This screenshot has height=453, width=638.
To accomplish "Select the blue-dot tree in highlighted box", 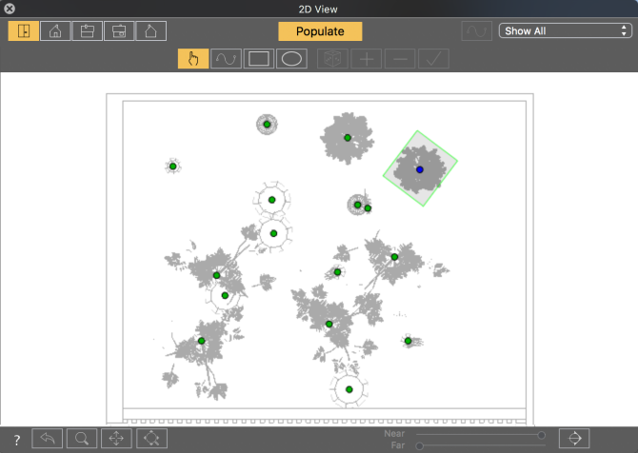I will click(420, 169).
